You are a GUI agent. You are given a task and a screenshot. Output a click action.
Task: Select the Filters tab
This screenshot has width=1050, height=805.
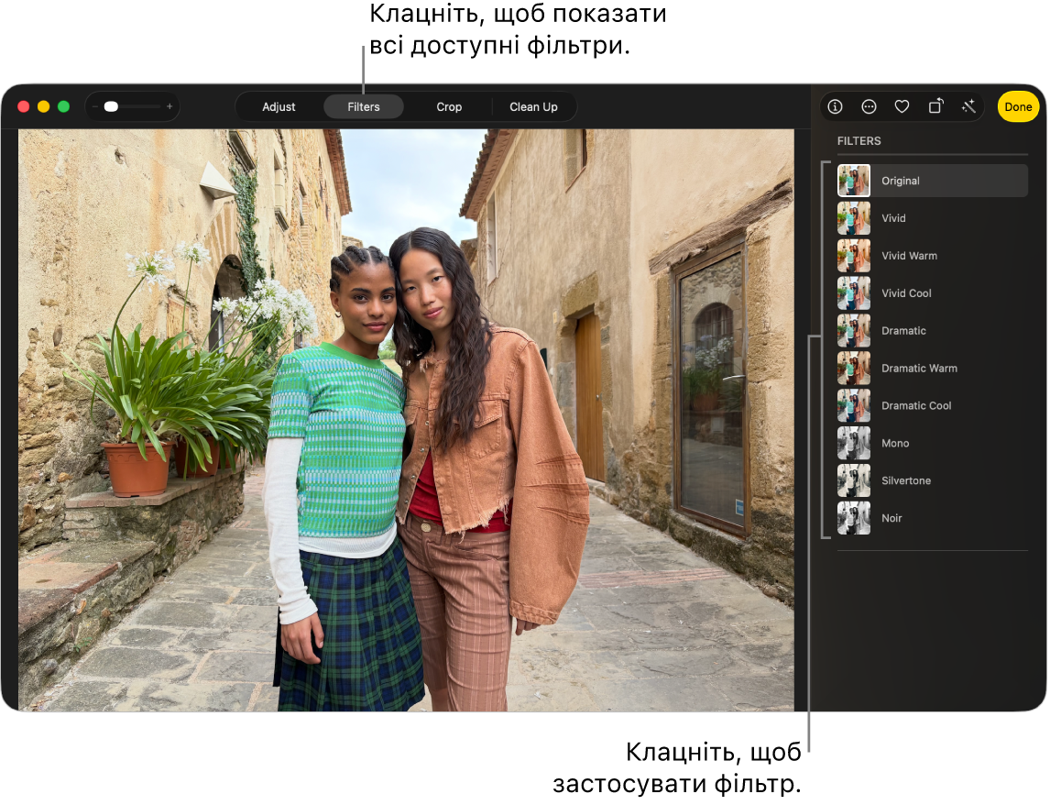(364, 107)
